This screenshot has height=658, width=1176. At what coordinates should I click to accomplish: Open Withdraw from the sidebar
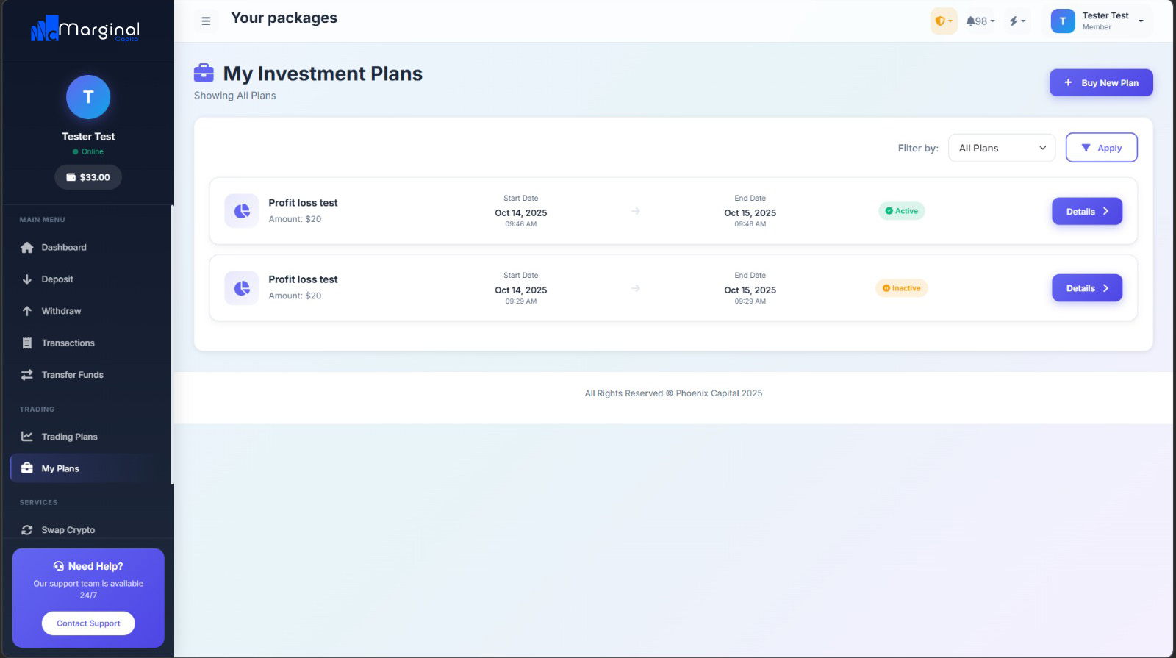tap(61, 311)
